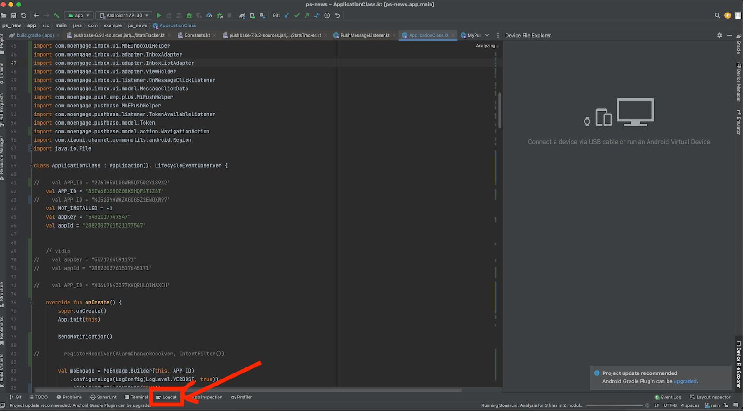Open the Logcat tool window tab

(167, 397)
